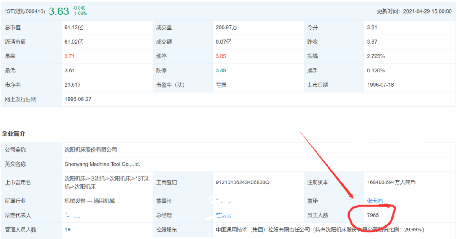Select employee count 7965
457x239 pixels.
click(373, 215)
